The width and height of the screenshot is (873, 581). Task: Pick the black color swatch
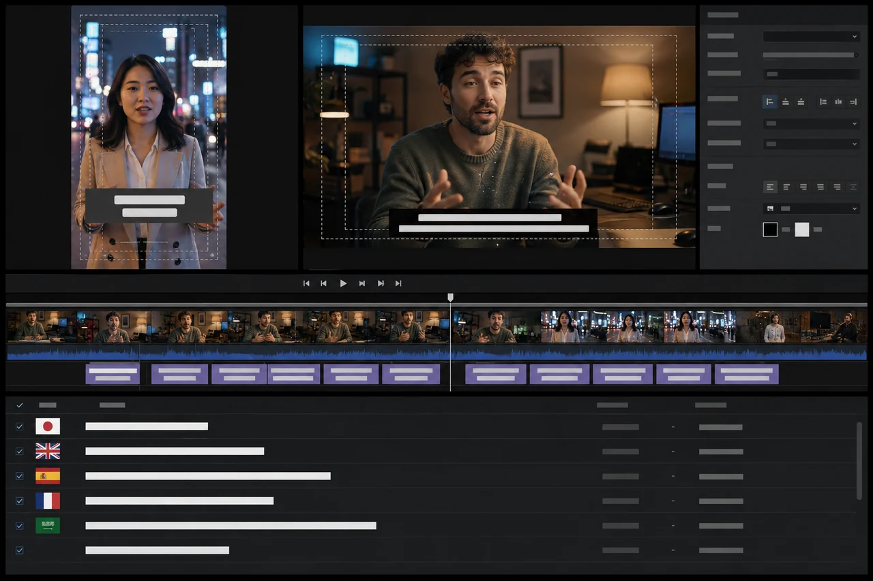coord(770,230)
